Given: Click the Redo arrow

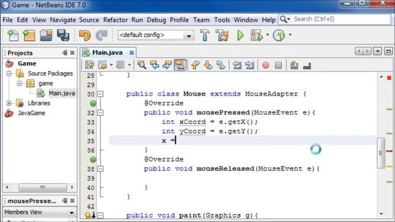Looking at the screenshot, I should 101,35.
